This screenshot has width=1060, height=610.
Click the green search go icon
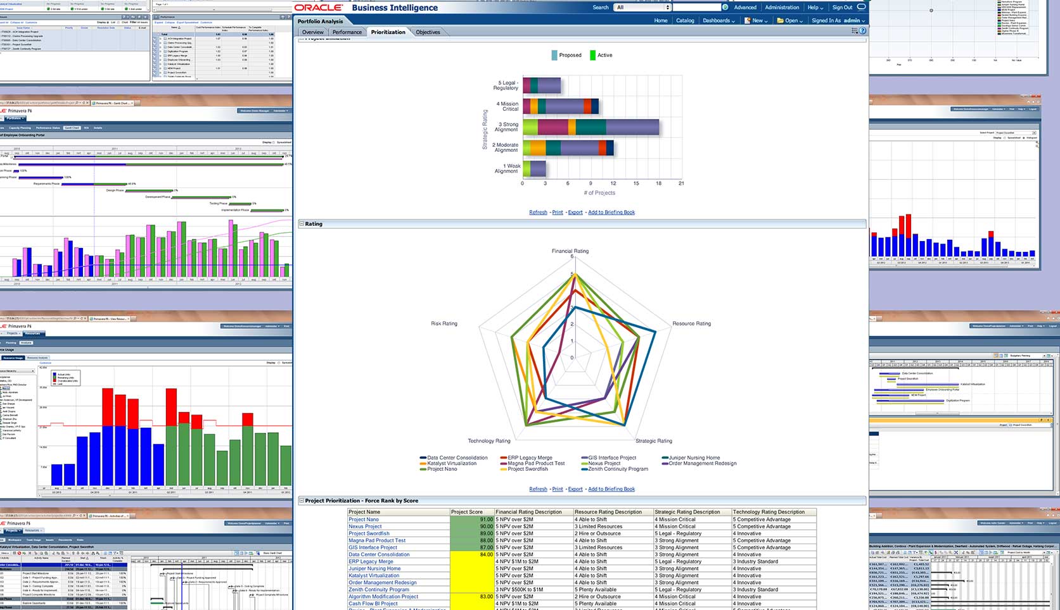725,8
